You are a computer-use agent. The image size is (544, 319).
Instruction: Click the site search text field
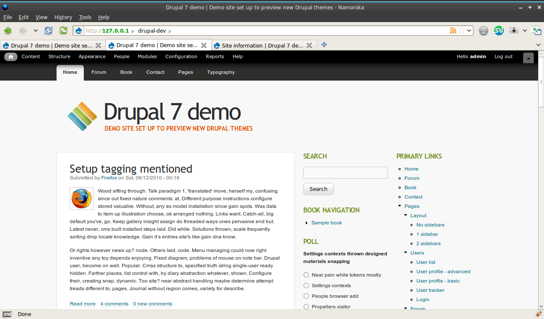345,173
